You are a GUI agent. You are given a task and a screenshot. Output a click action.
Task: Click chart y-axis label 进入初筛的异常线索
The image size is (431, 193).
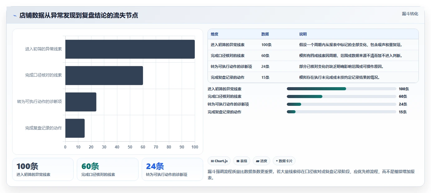coord(43,49)
